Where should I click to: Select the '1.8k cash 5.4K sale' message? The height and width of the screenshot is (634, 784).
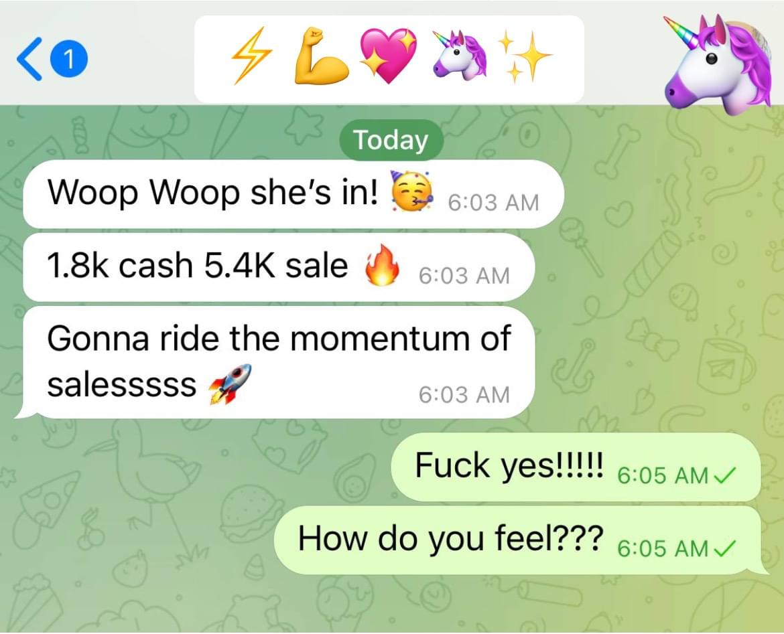tap(279, 267)
